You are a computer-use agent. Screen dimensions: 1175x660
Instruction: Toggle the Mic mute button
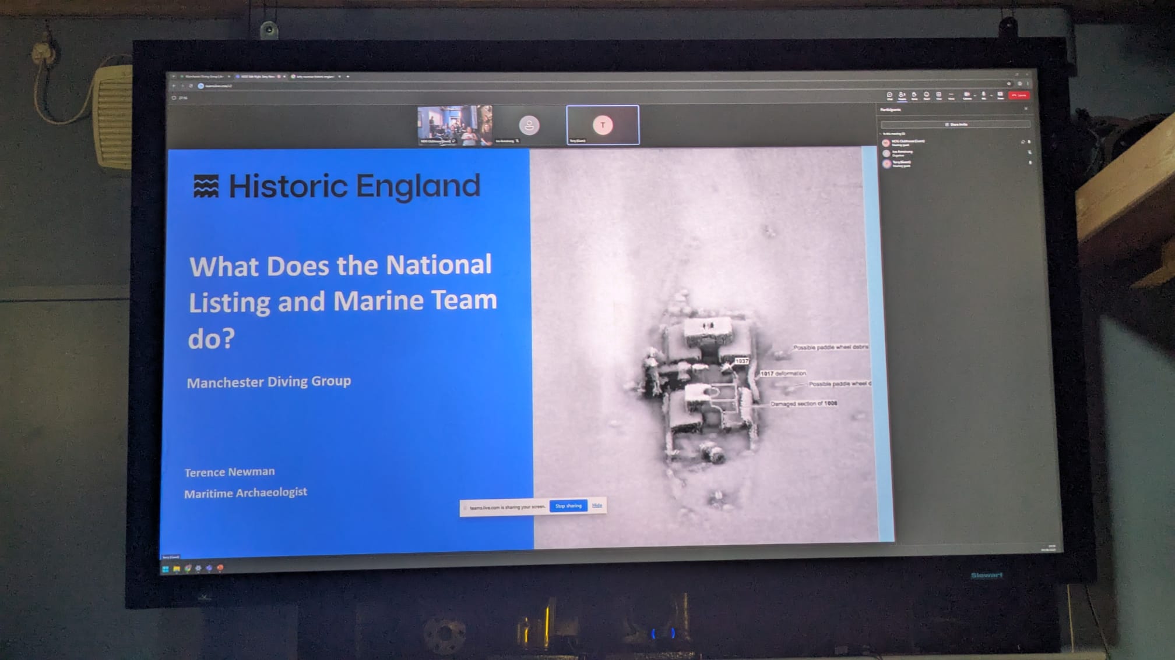pos(983,95)
